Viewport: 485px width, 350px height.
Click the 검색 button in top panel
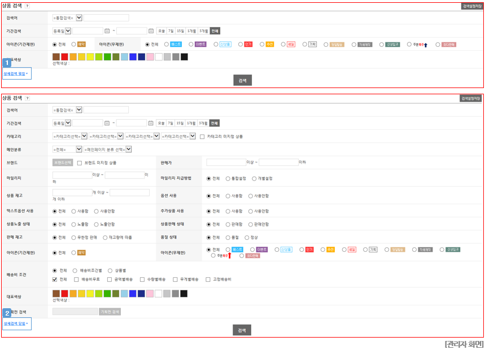pos(243,80)
